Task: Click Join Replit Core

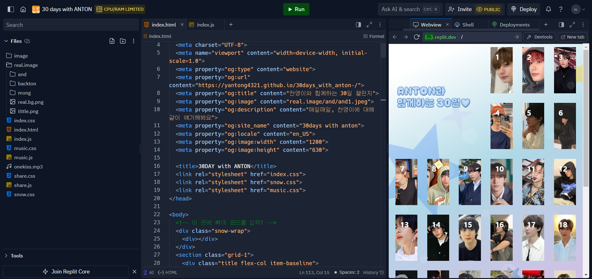Action: [66, 272]
